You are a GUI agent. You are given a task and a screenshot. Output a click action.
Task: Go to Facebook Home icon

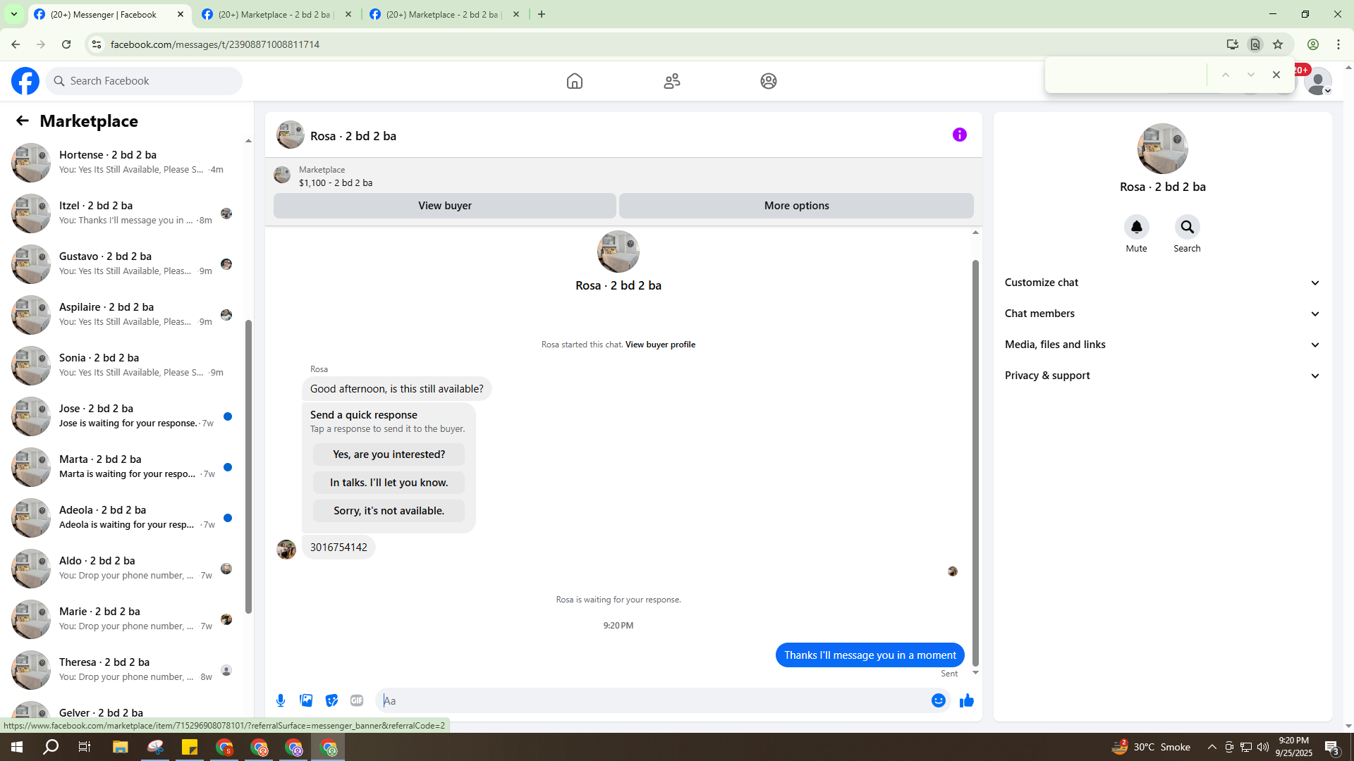point(574,81)
